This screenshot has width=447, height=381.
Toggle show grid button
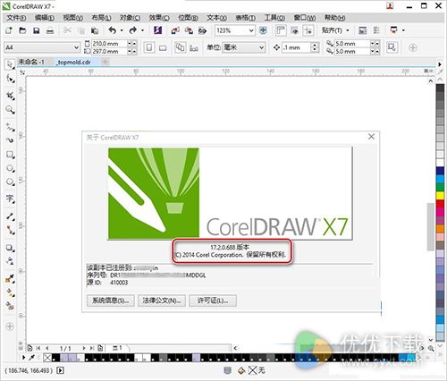[x=295, y=30]
